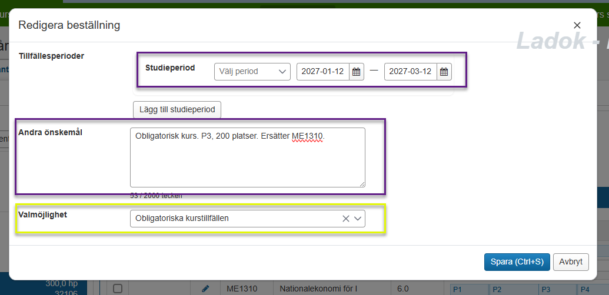
Task: Click Lägg till studieperiod button
Action: tap(177, 109)
